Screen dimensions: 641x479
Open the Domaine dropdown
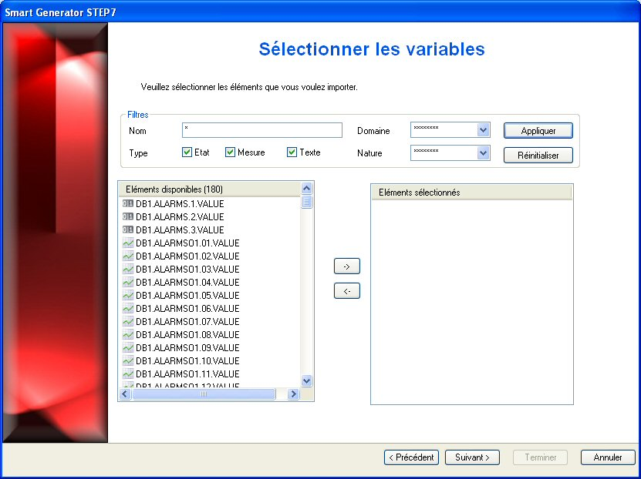pos(483,130)
